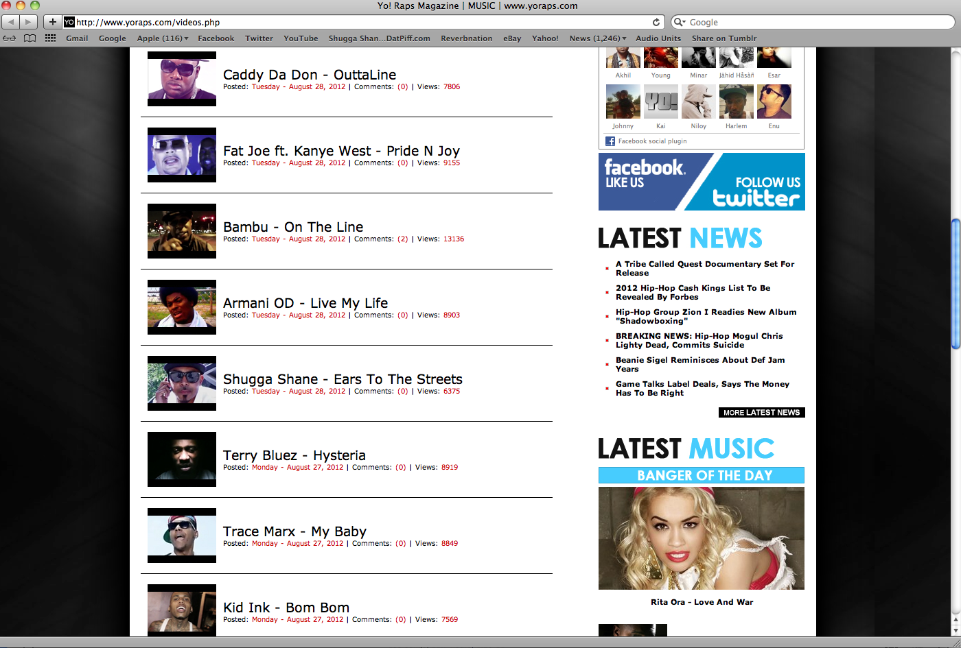Click the vertical page scrollbar thumb

(x=955, y=284)
